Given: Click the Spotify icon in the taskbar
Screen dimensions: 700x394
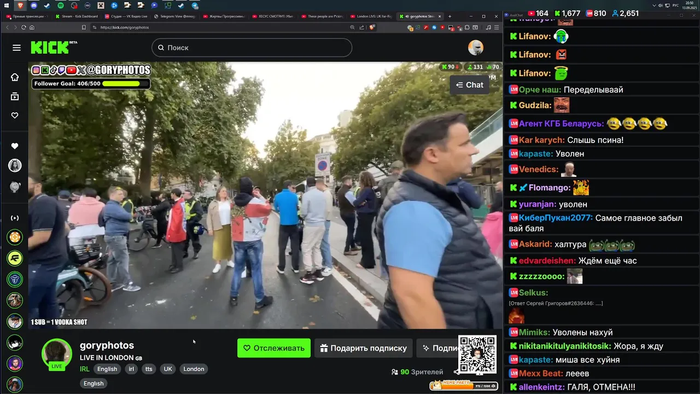Looking at the screenshot, I should coord(61,5).
